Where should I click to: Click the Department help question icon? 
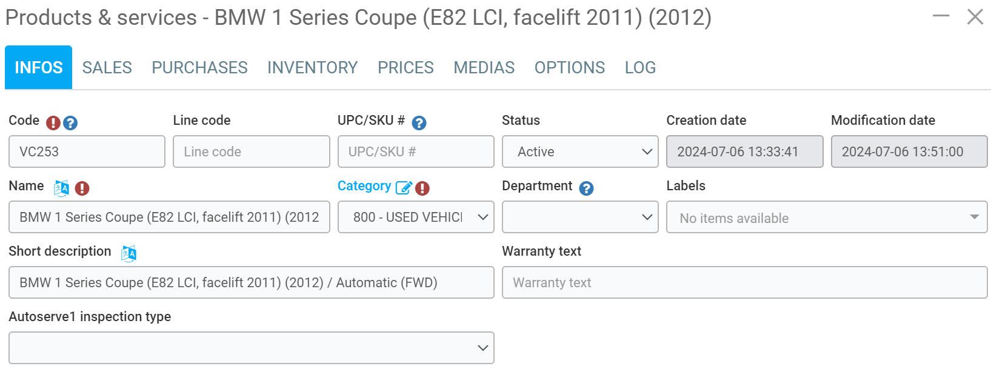[586, 188]
